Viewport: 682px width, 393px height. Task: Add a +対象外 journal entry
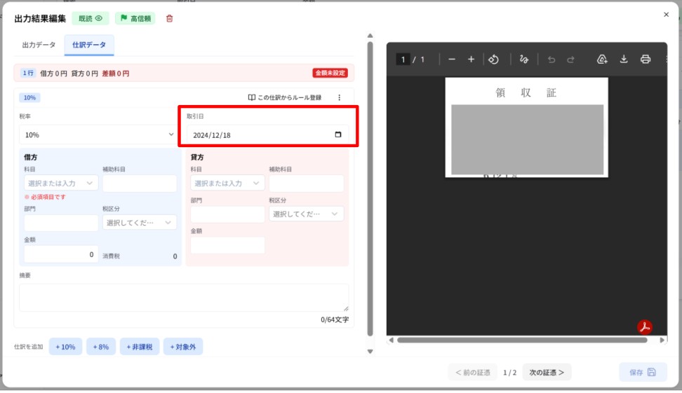182,347
